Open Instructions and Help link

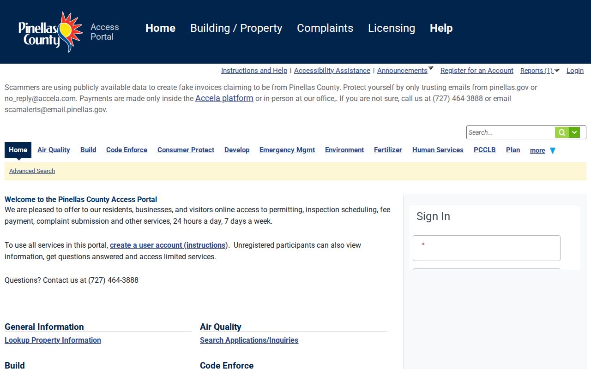point(254,71)
